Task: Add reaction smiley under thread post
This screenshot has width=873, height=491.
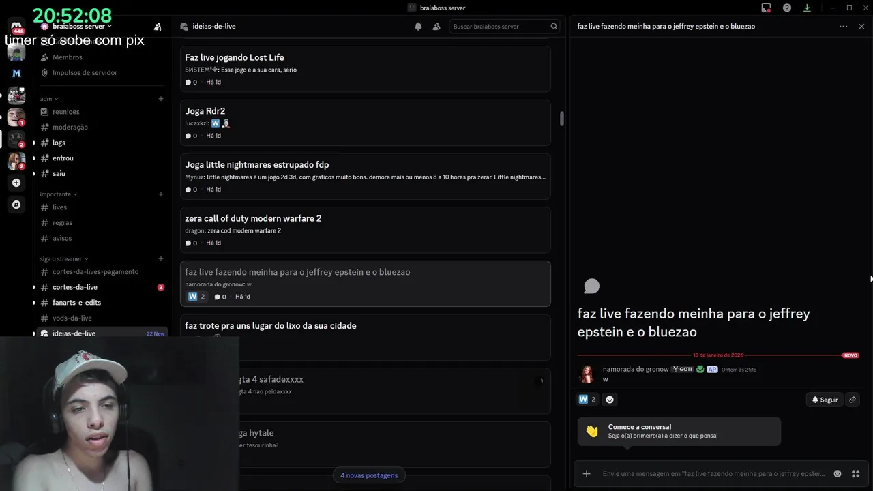Action: pyautogui.click(x=610, y=400)
